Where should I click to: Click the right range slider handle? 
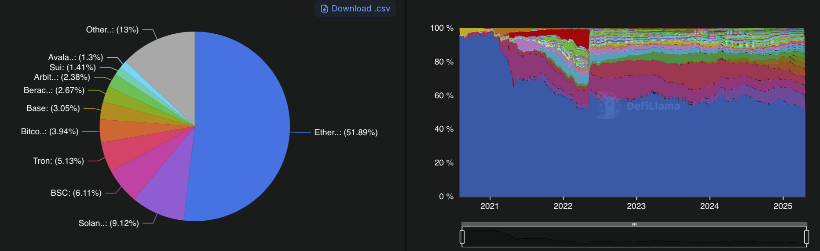point(806,237)
